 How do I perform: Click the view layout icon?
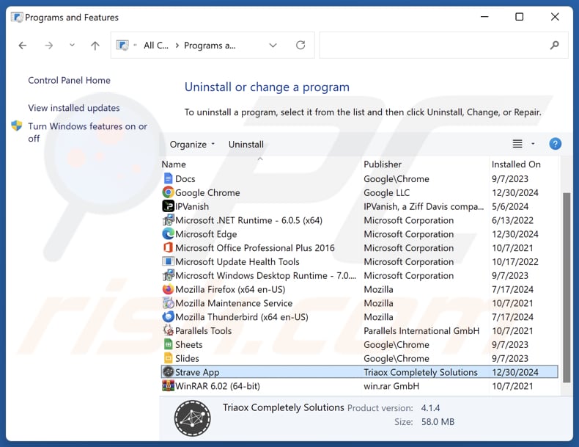coord(517,143)
